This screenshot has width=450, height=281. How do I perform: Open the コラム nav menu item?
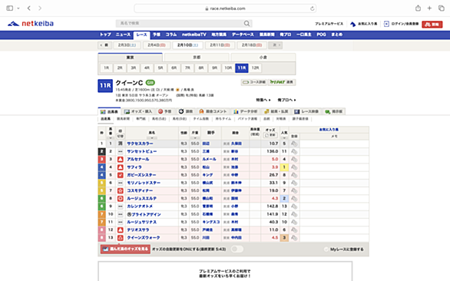(171, 35)
